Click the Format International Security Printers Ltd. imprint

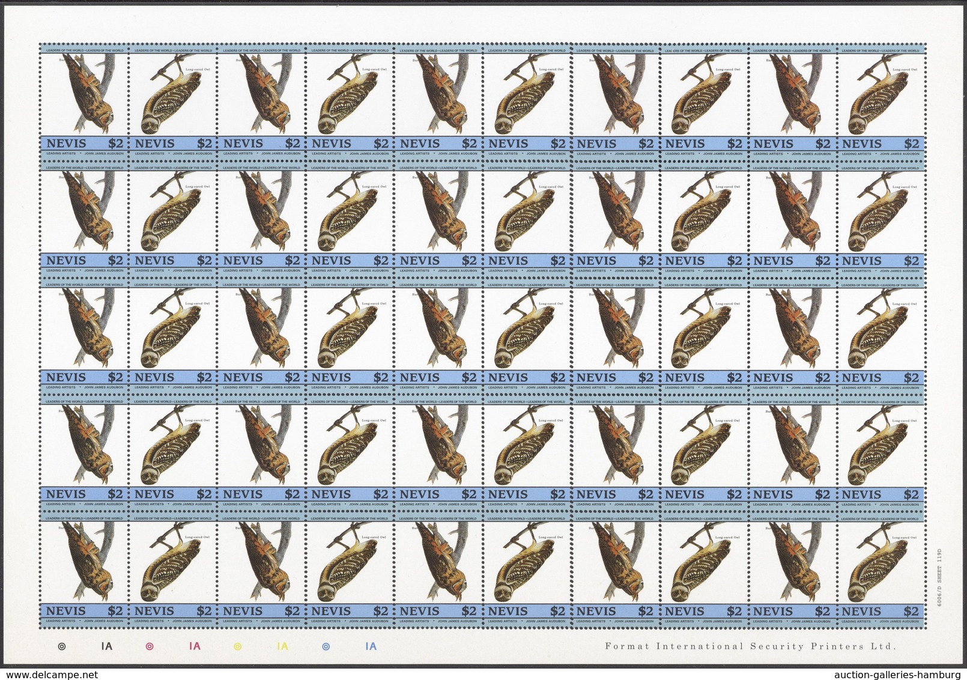tap(750, 646)
